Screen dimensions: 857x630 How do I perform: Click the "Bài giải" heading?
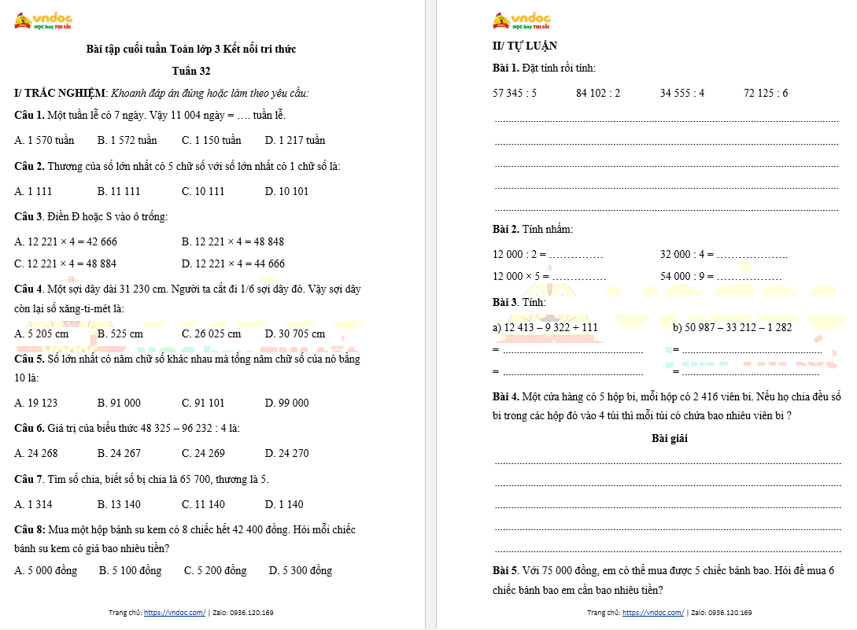669,438
